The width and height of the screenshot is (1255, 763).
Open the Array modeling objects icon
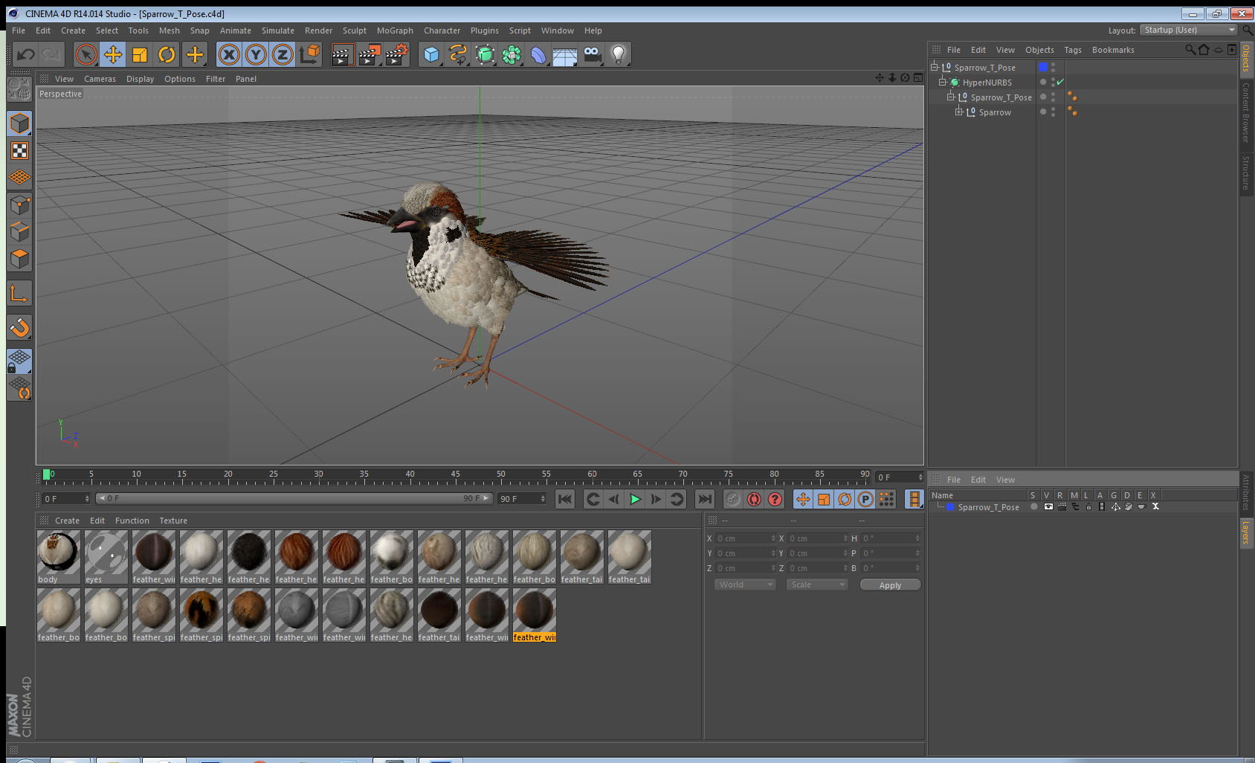click(x=512, y=54)
